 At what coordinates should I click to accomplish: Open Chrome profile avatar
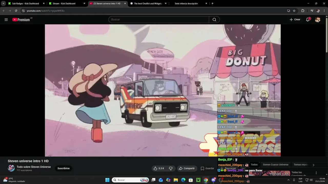[318, 11]
